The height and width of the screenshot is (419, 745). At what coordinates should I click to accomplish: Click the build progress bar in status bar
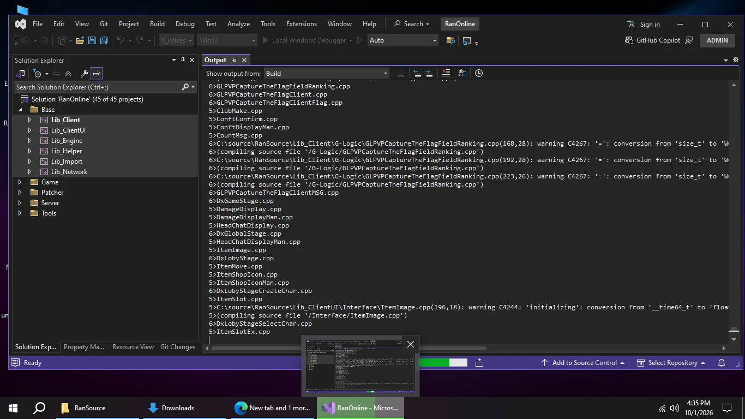pyautogui.click(x=443, y=362)
